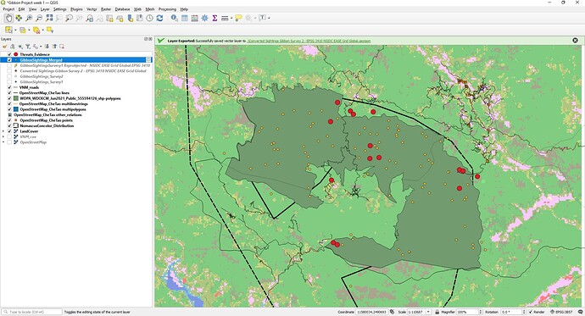Screen dimensions: 585x316
Task: Open the Field Calculator icon
Action: tap(194, 18)
